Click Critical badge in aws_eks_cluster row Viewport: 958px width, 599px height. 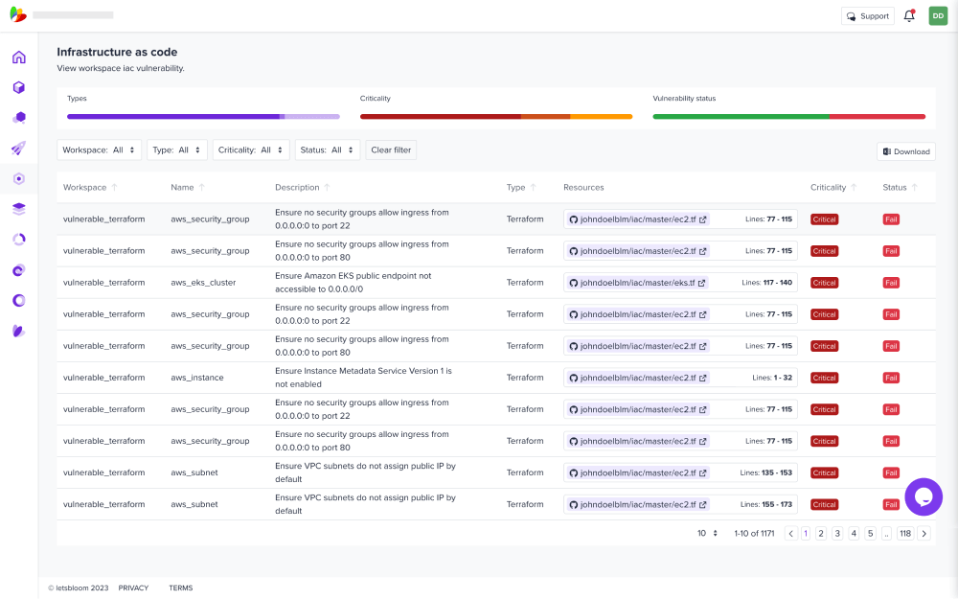point(824,283)
